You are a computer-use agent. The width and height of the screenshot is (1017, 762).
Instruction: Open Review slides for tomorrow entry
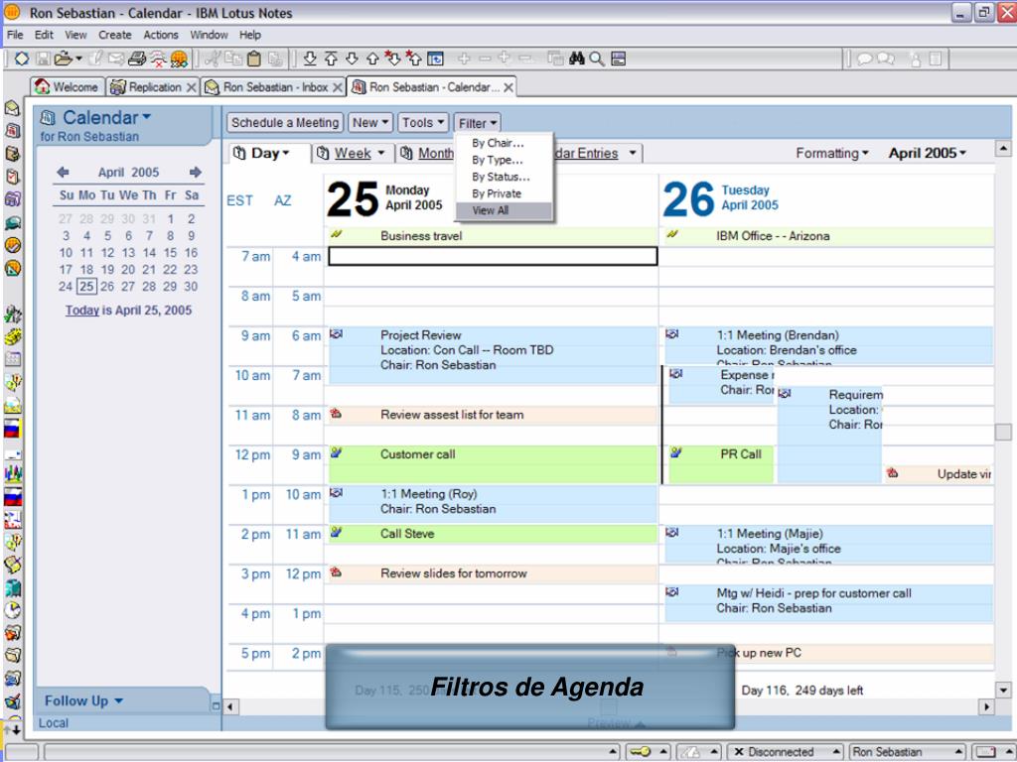[x=493, y=573]
